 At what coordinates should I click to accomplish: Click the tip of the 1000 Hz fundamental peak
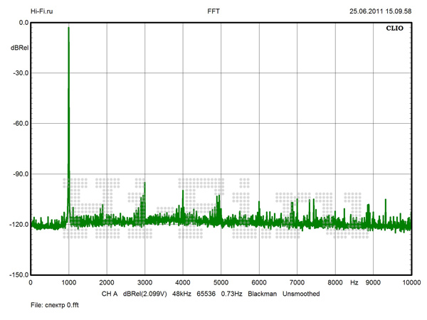68,28
